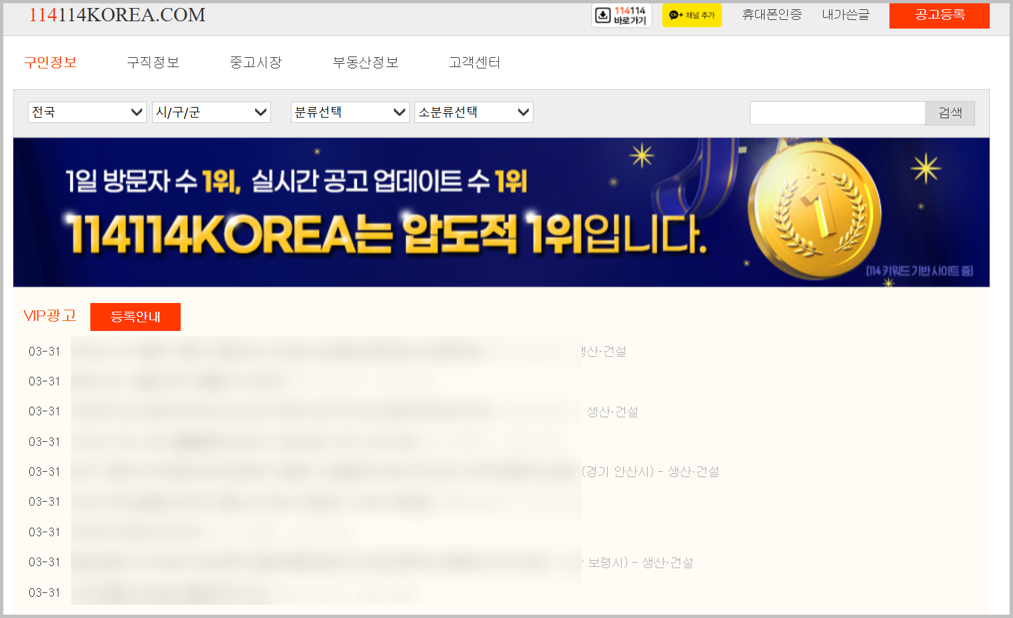1013x618 pixels.
Task: Click the listing ending with 경기 안산시 생산·건설
Action: point(395,472)
